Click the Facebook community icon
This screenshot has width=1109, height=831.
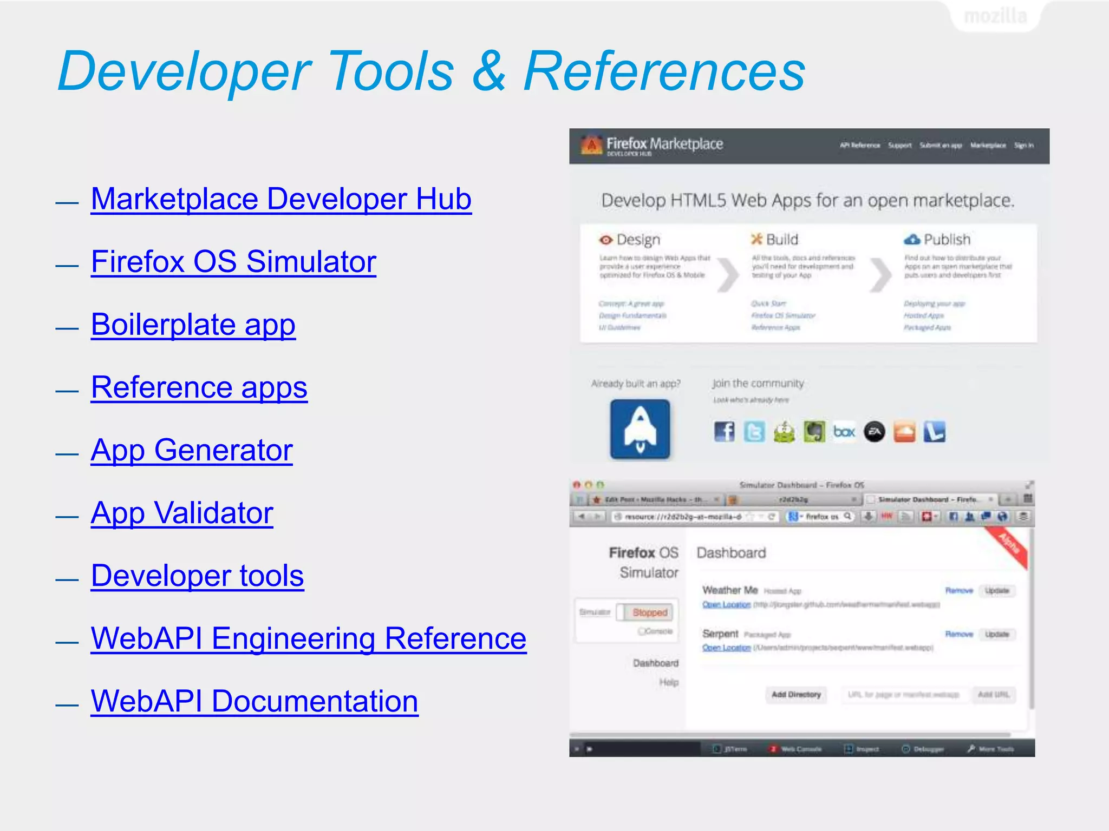coord(724,432)
